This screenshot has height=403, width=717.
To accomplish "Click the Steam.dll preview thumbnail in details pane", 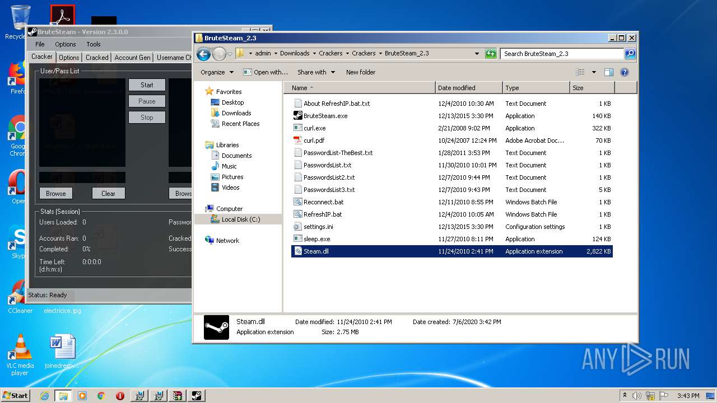I will [216, 327].
